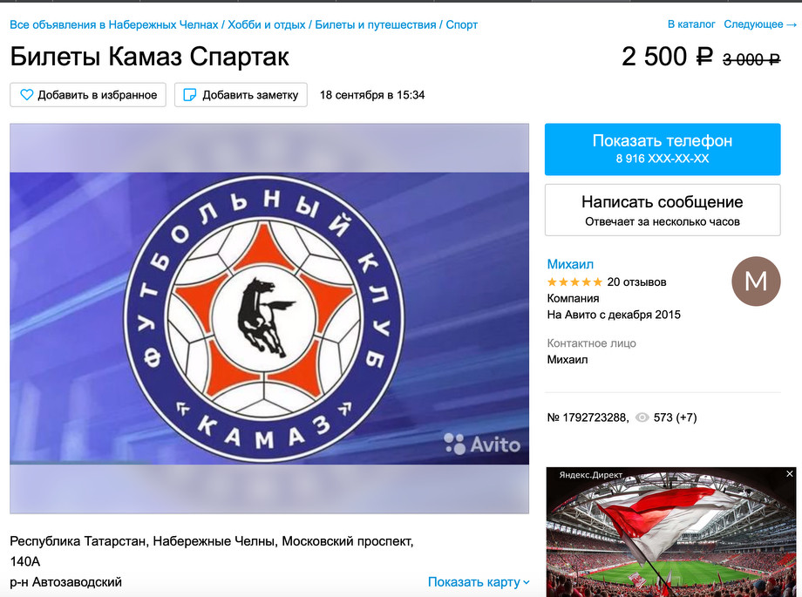802x597 pixels.
Task: Go to Все объявления в Набережных Челнах
Action: 114,24
